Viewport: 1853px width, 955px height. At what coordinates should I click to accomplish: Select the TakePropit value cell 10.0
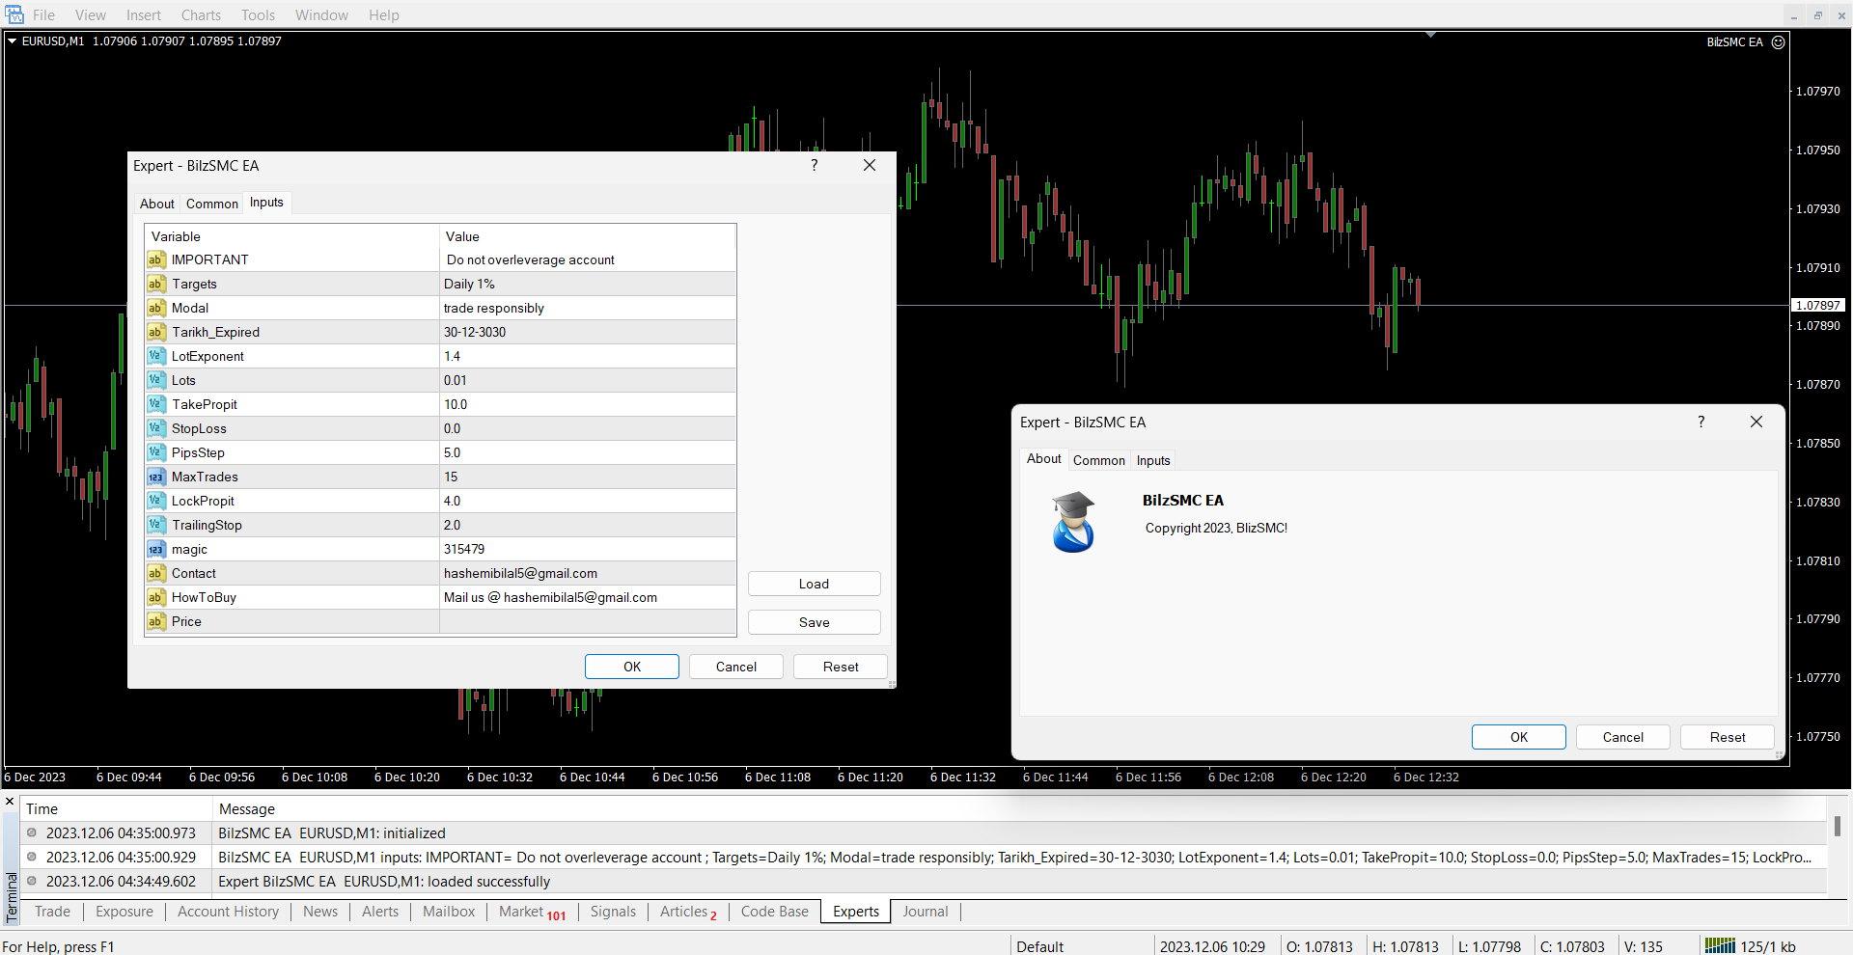pyautogui.click(x=587, y=404)
